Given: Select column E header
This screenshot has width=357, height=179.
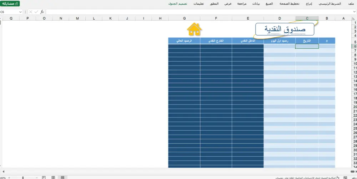Looking at the screenshot, I should [248, 19].
